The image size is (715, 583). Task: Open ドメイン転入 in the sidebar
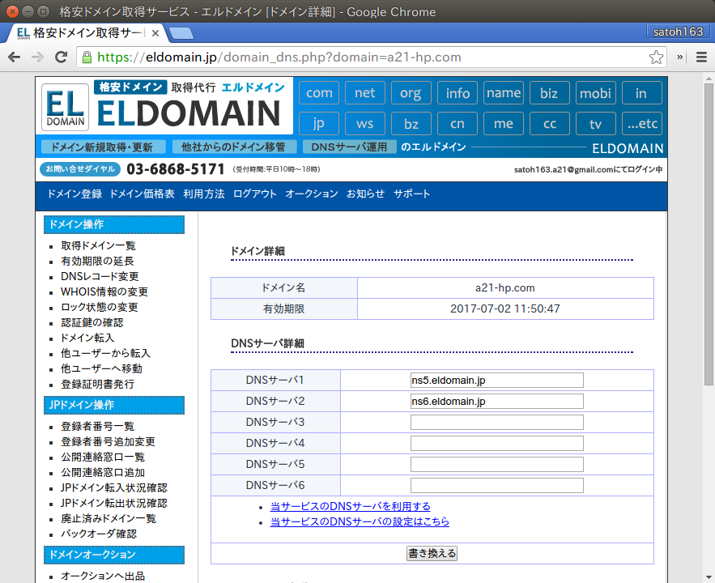click(x=87, y=338)
